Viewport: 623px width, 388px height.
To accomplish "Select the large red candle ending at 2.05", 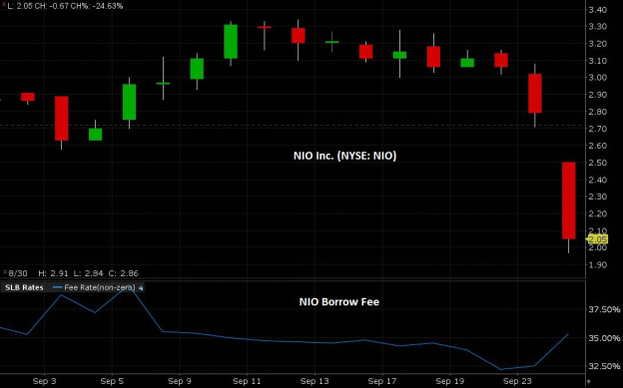I will [x=568, y=200].
